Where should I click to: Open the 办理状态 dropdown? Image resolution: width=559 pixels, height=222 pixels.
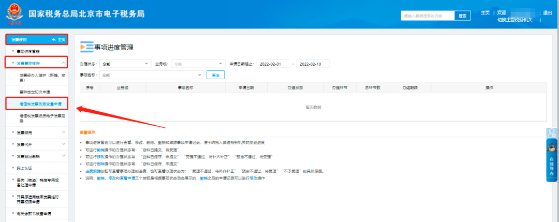(124, 64)
